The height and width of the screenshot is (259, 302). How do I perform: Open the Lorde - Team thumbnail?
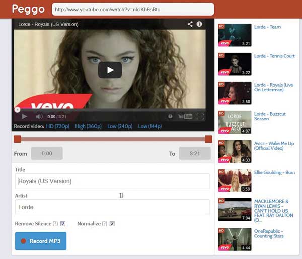pos(235,35)
